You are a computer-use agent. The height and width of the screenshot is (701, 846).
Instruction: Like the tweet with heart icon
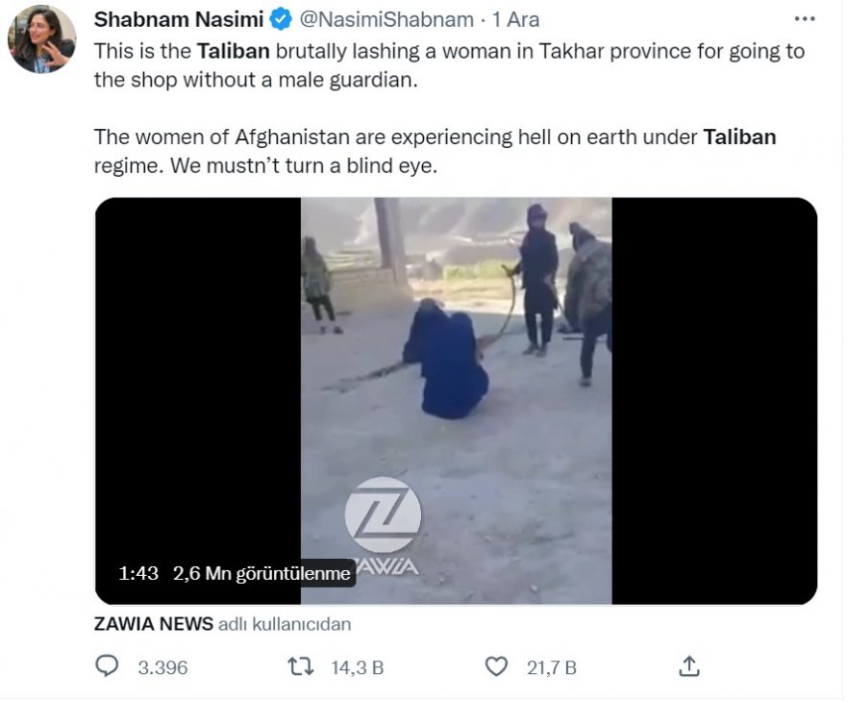[x=496, y=666]
